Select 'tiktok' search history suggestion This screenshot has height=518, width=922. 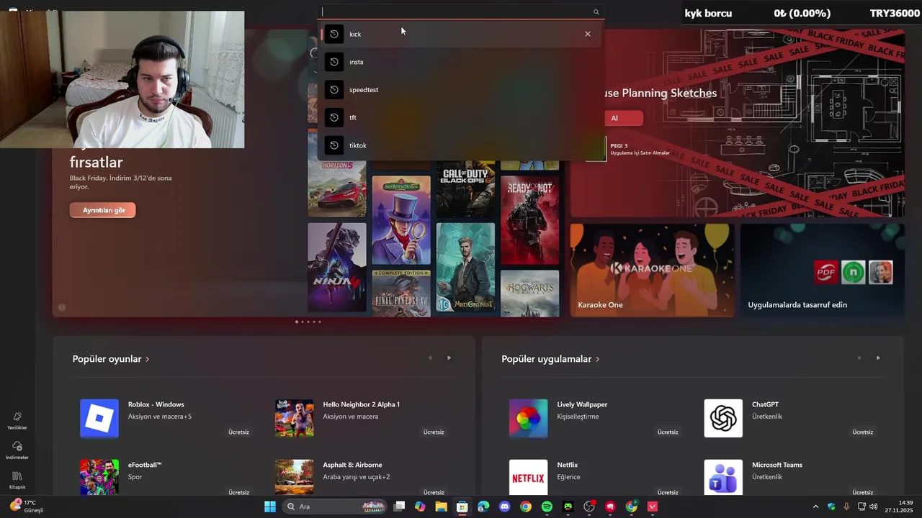(460, 145)
